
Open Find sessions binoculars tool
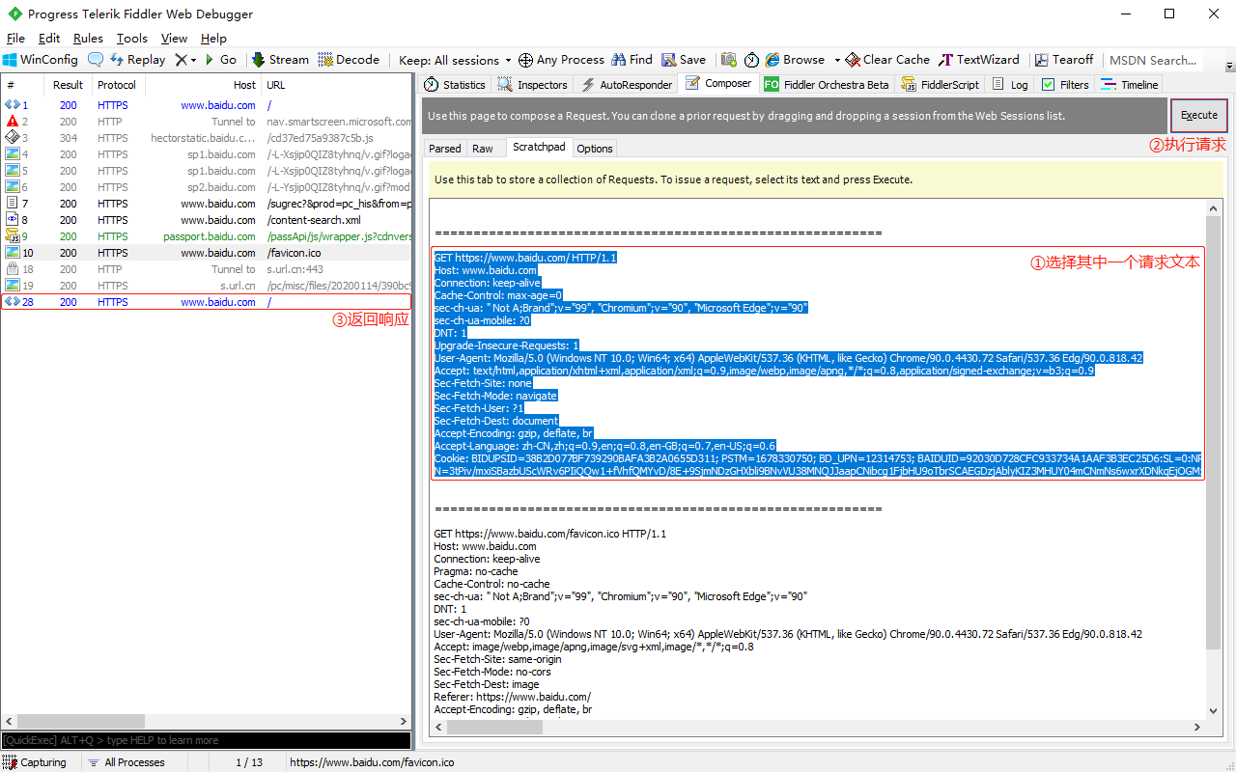(x=632, y=60)
